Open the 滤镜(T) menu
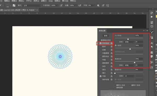This screenshot has width=157, height=96. pyautogui.click(x=44, y=1)
